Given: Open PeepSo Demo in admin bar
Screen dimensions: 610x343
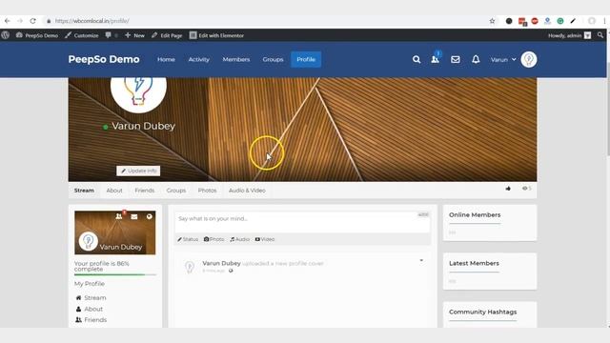Looking at the screenshot, I should (37, 35).
